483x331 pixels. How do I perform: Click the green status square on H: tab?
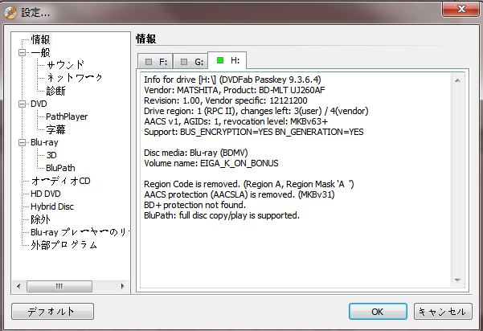point(220,60)
